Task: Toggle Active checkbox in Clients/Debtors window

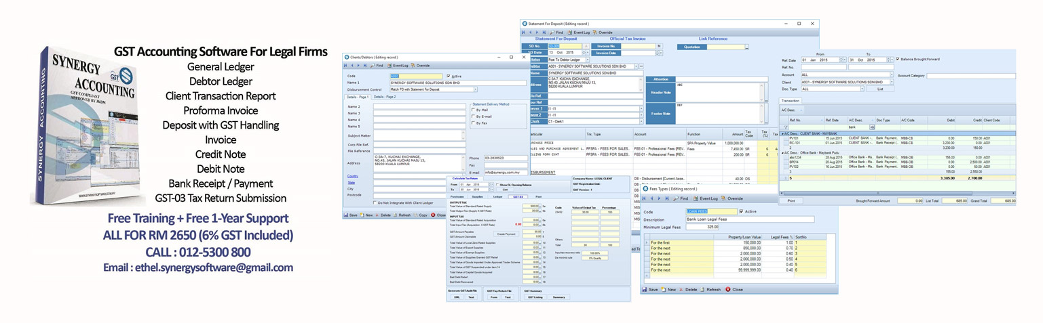Action: pyautogui.click(x=449, y=76)
